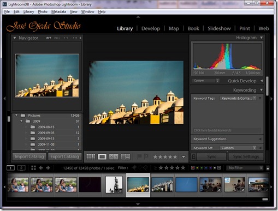Screen dimensions: 278x211
Task: Click the main window display button 1
Action: coord(10,168)
